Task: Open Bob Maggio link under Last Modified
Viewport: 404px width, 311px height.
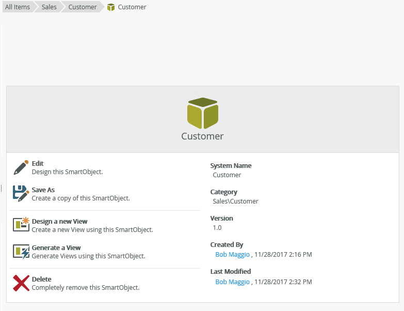Action: pyautogui.click(x=232, y=282)
